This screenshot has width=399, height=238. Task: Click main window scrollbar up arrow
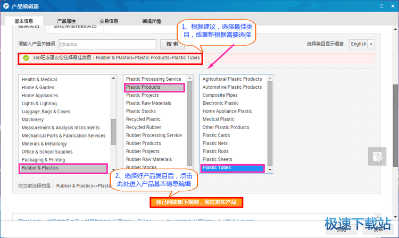point(395,29)
